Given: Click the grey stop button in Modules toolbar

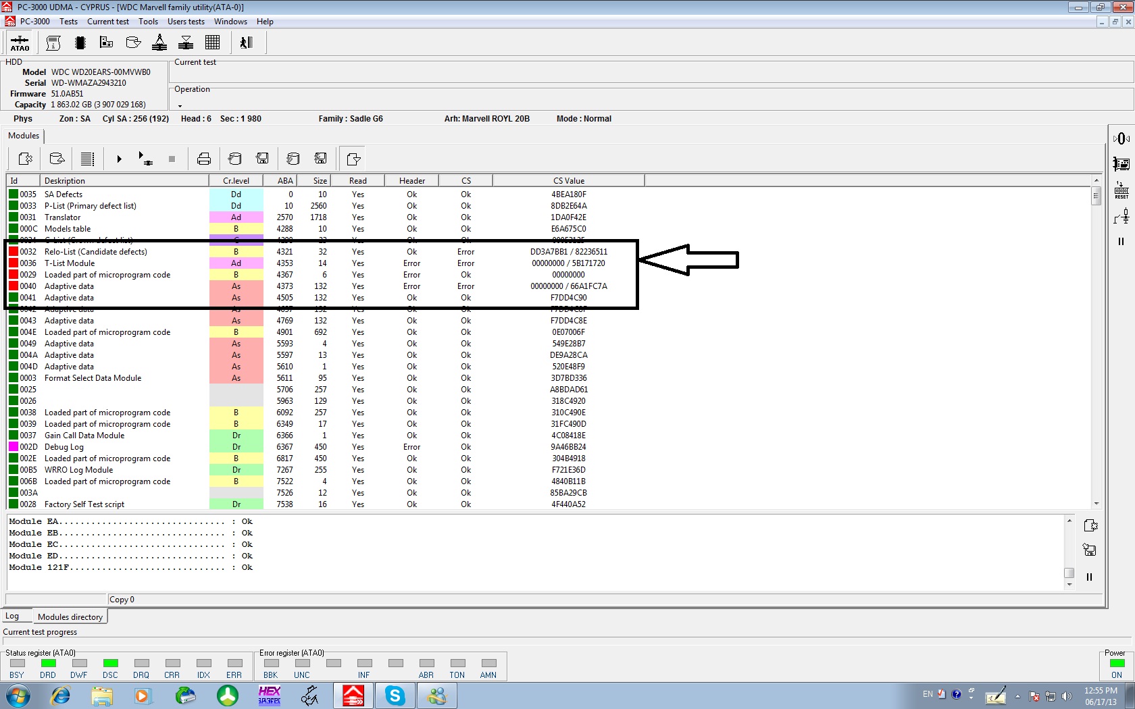Looking at the screenshot, I should (172, 159).
